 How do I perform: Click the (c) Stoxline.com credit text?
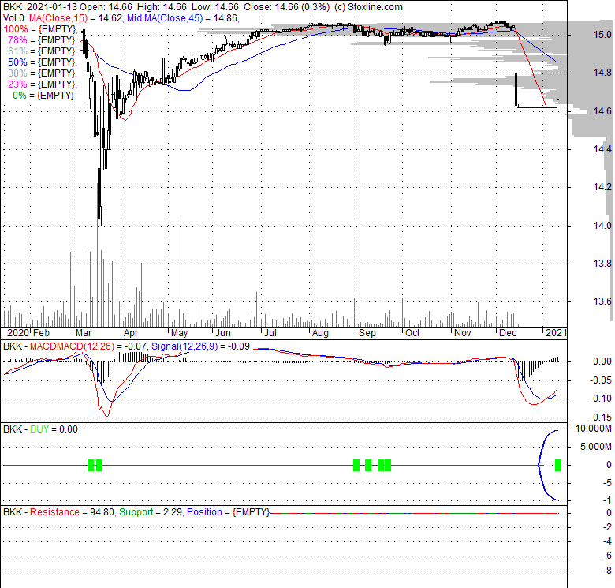(368, 7)
